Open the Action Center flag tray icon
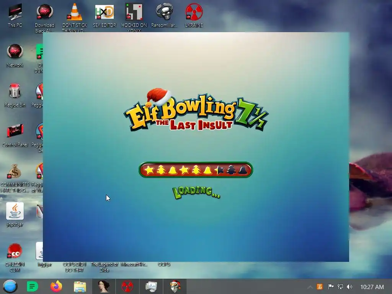This screenshot has width=392, height=294. click(x=331, y=287)
